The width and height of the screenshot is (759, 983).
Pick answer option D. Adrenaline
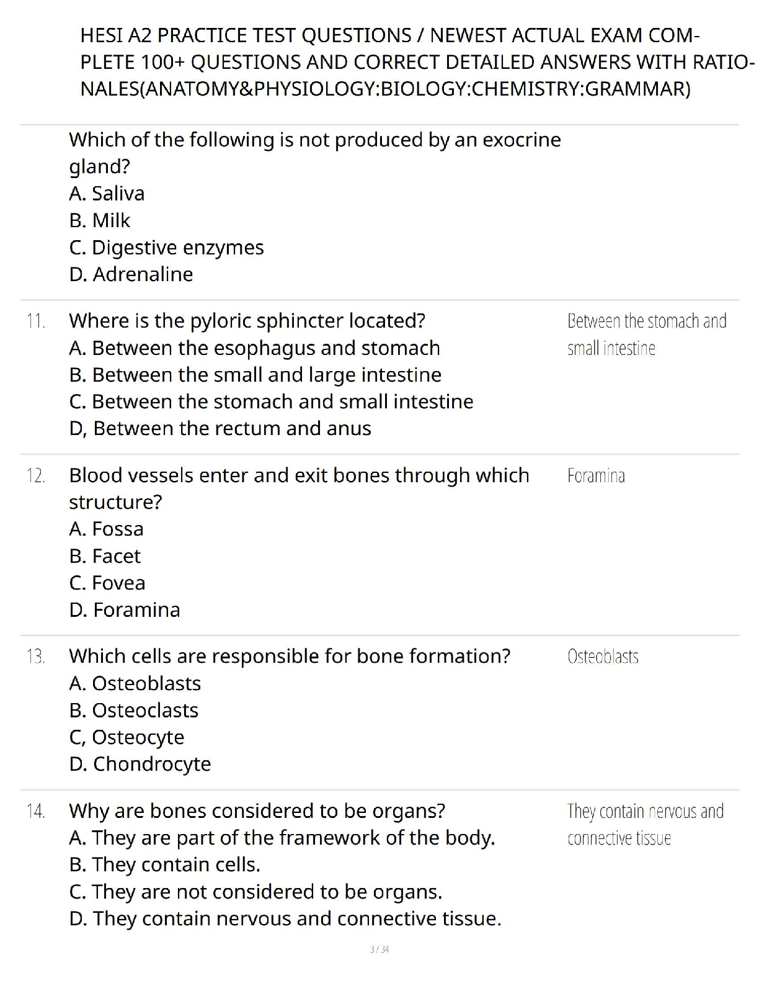(x=131, y=274)
